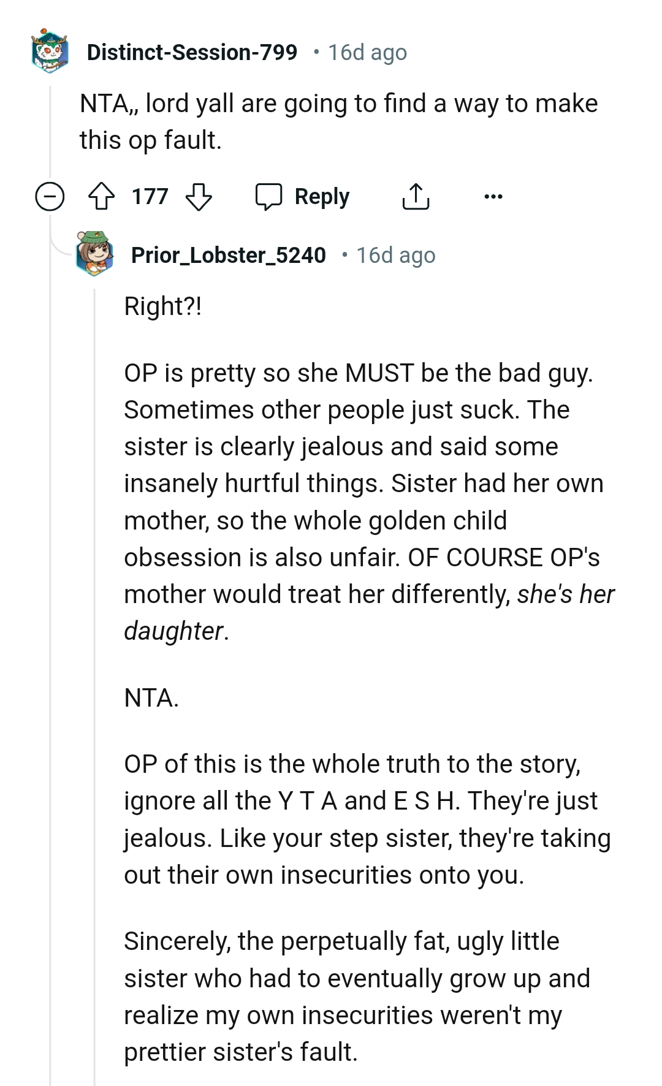Collapse Distinct-Session-799's comment thread
Screen dimensions: 662x1086
click(51, 196)
